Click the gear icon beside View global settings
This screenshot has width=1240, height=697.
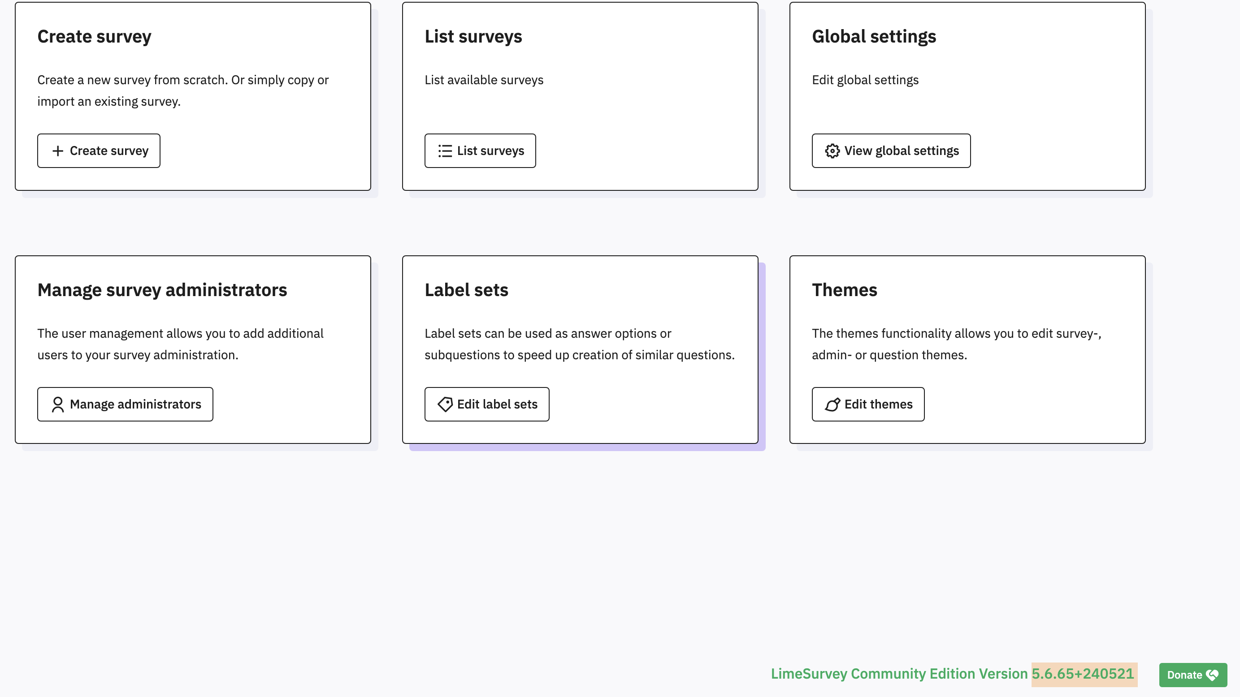pos(832,151)
